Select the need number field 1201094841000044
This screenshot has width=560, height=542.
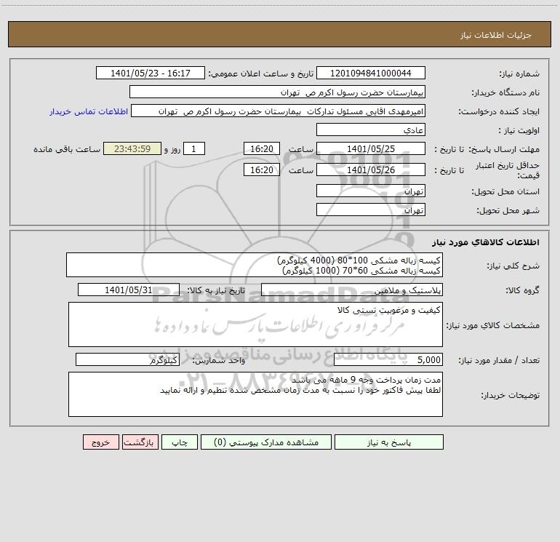[371, 73]
